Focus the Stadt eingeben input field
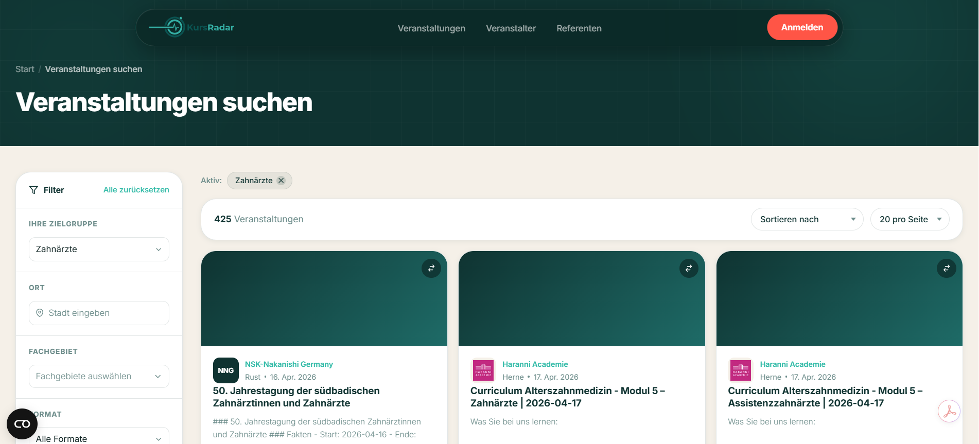The width and height of the screenshot is (979, 444). [x=99, y=313]
